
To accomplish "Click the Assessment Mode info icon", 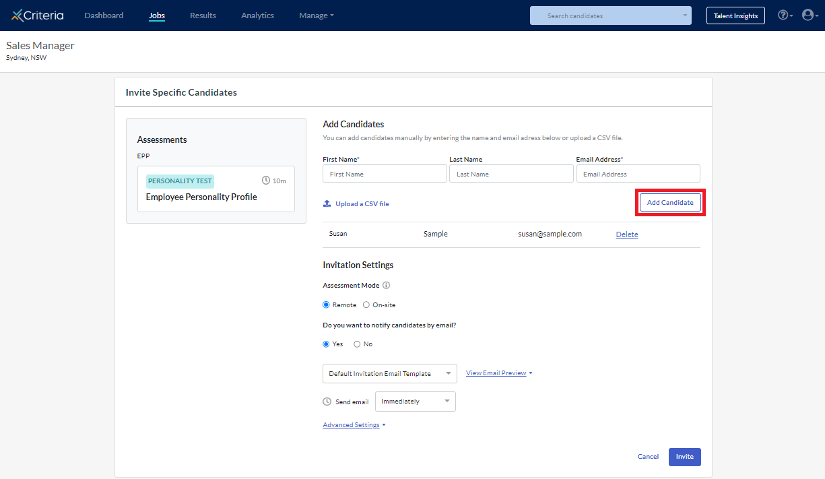I will click(x=386, y=285).
